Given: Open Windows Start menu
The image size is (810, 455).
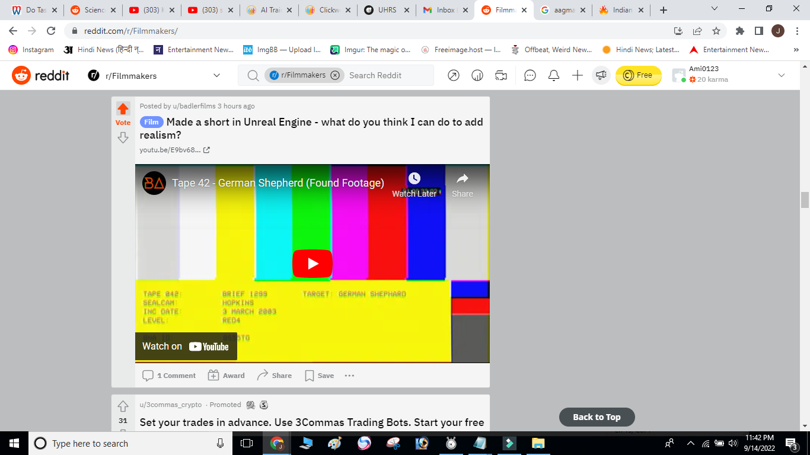Looking at the screenshot, I should point(14,443).
